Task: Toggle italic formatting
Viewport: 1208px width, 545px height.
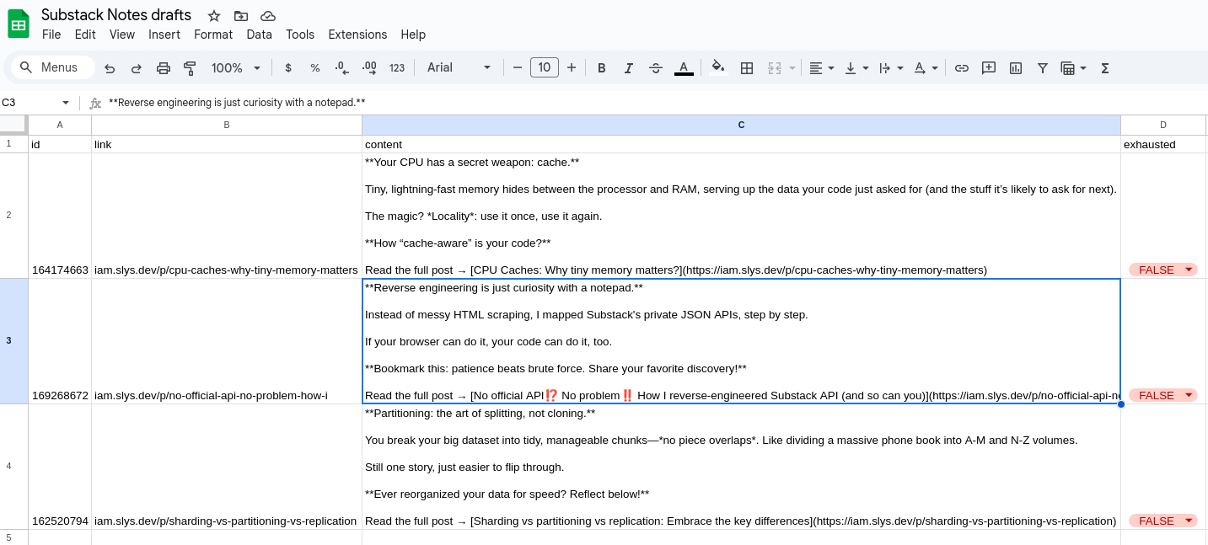Action: pos(628,68)
